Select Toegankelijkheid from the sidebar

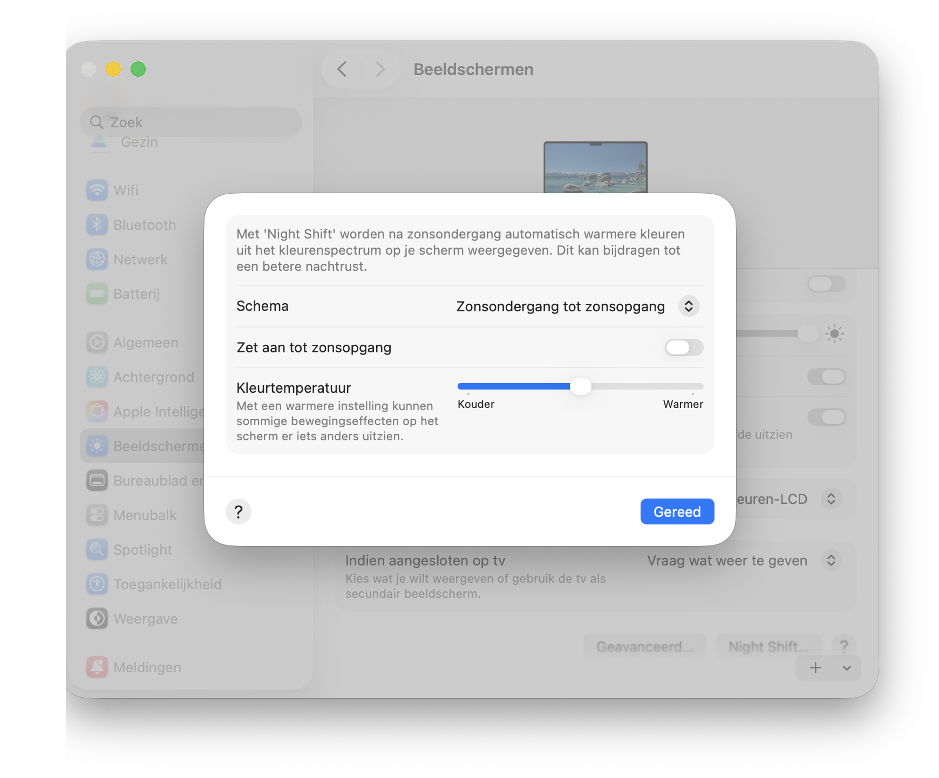point(167,584)
